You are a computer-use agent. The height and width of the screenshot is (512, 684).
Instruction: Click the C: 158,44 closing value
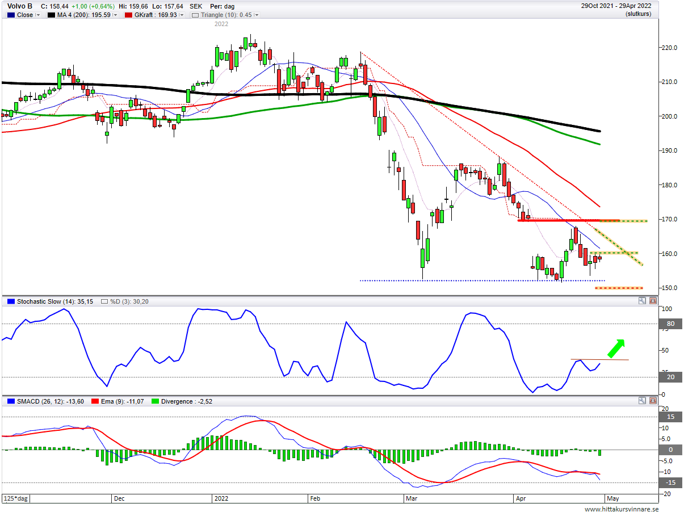coord(55,6)
